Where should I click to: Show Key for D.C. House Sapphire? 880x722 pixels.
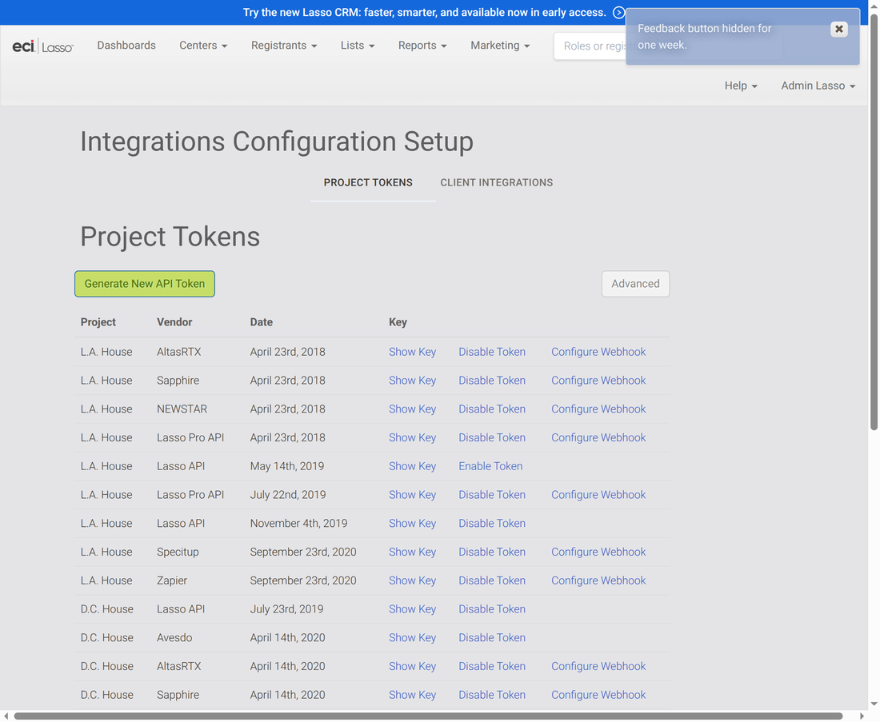(413, 696)
